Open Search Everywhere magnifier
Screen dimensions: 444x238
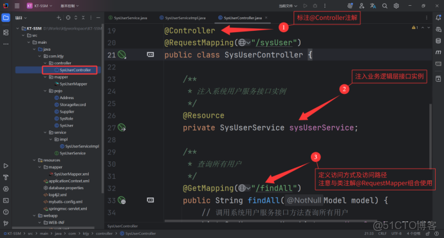point(385,6)
